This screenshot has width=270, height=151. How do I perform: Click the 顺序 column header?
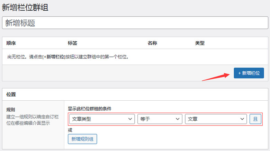point(11,43)
